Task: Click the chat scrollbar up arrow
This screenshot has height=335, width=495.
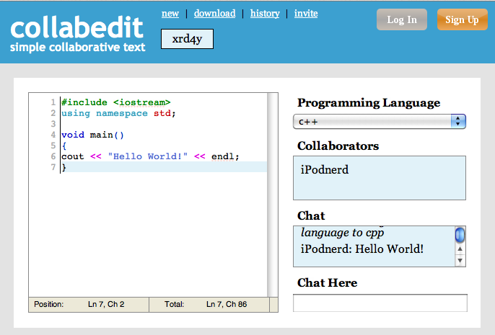Action: 460,249
